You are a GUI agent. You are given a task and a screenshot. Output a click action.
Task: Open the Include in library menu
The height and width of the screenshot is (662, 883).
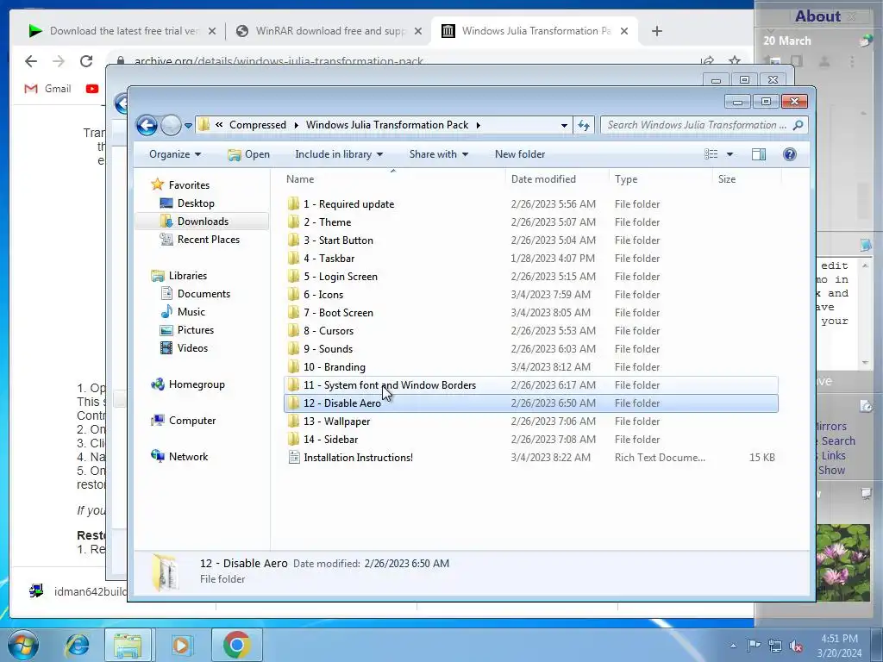pos(339,154)
